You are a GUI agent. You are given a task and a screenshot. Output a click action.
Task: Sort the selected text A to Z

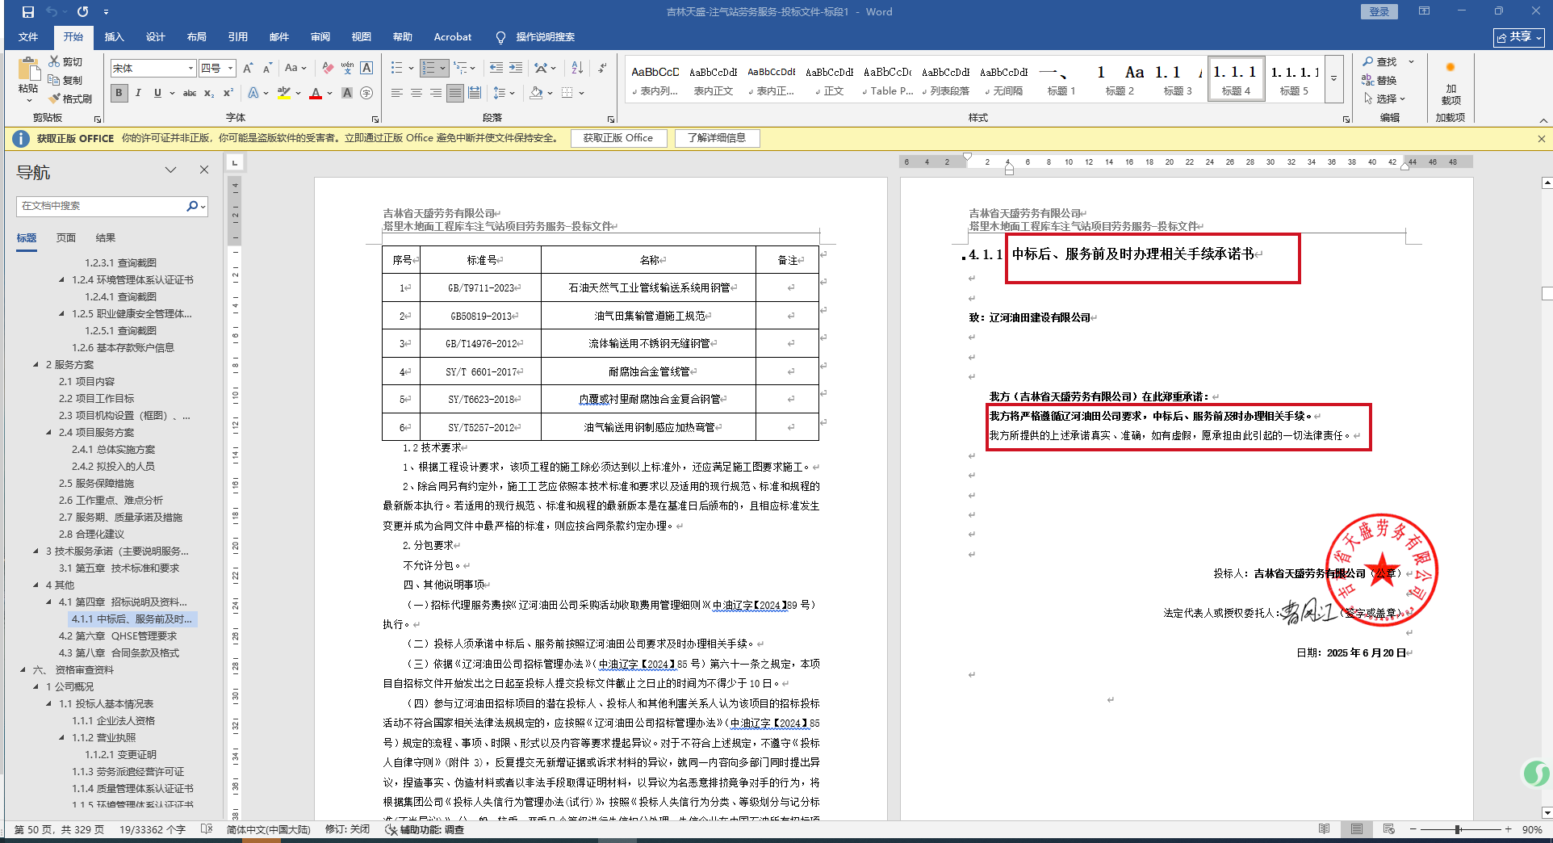click(x=577, y=69)
